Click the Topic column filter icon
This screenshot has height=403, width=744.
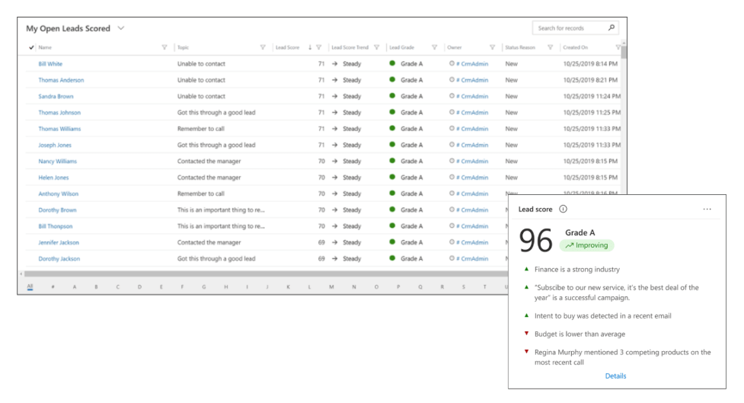tap(263, 47)
